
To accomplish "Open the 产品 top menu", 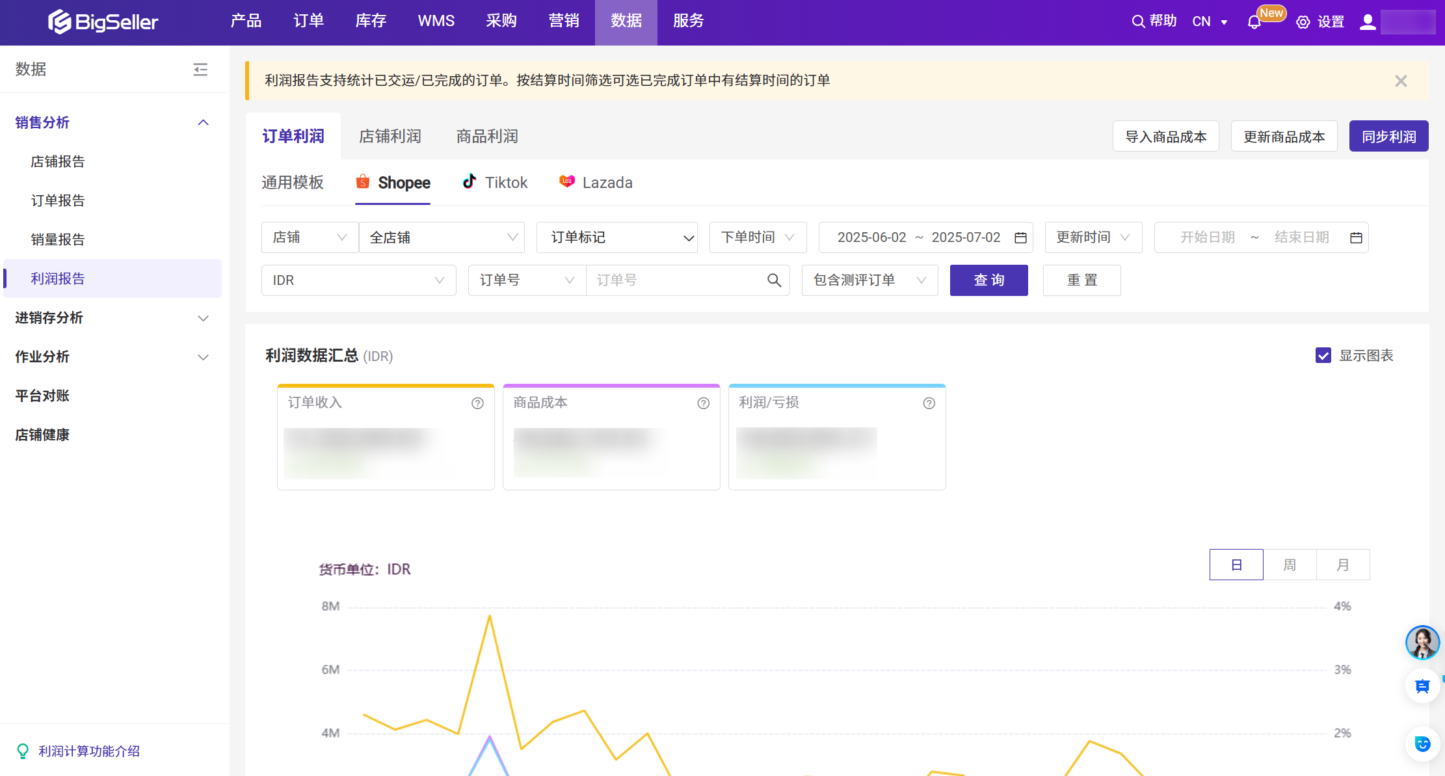I will click(246, 21).
